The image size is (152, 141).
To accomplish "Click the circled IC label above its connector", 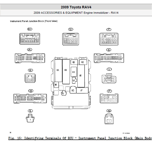I will tap(109, 29).
